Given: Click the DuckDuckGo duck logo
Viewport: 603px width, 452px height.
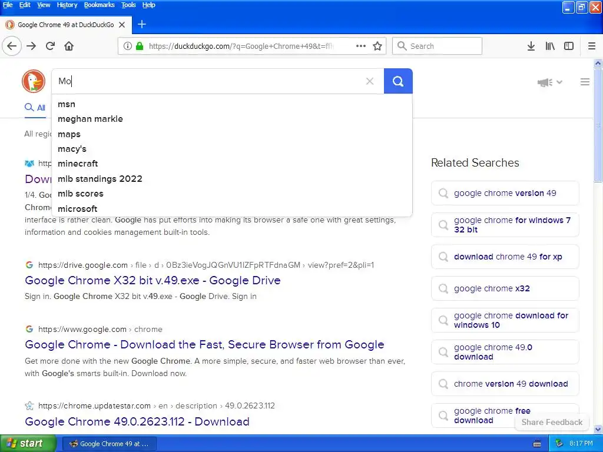Looking at the screenshot, I should [34, 81].
